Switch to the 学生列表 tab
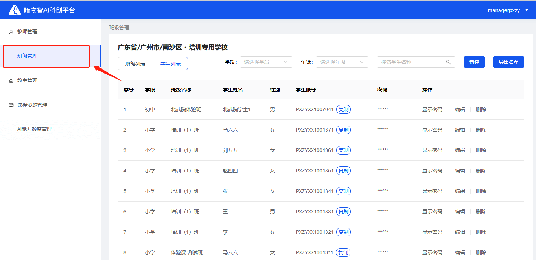 tap(171, 63)
